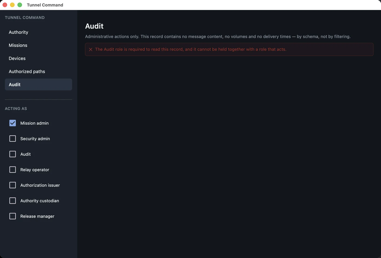
Task: Minimize the Tunnel Command window
Action: pos(12,5)
